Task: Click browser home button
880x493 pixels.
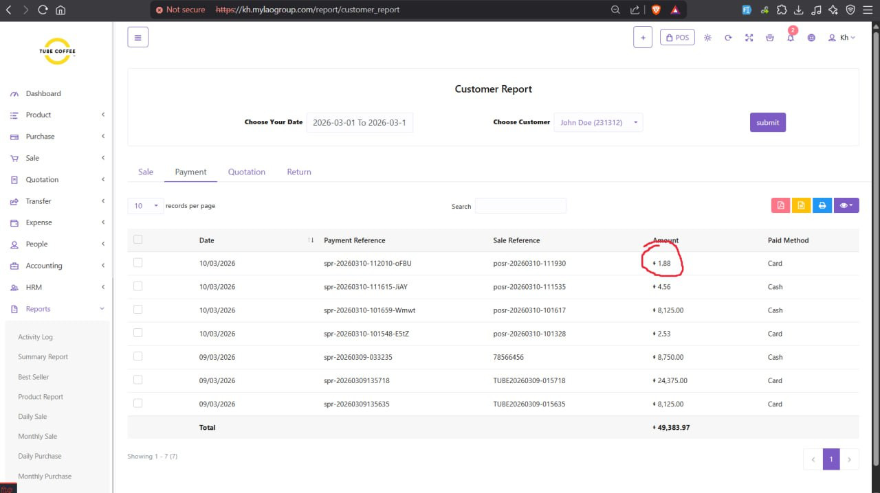Action: point(60,10)
